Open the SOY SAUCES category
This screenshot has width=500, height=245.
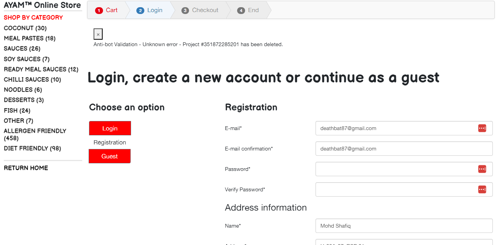point(27,59)
